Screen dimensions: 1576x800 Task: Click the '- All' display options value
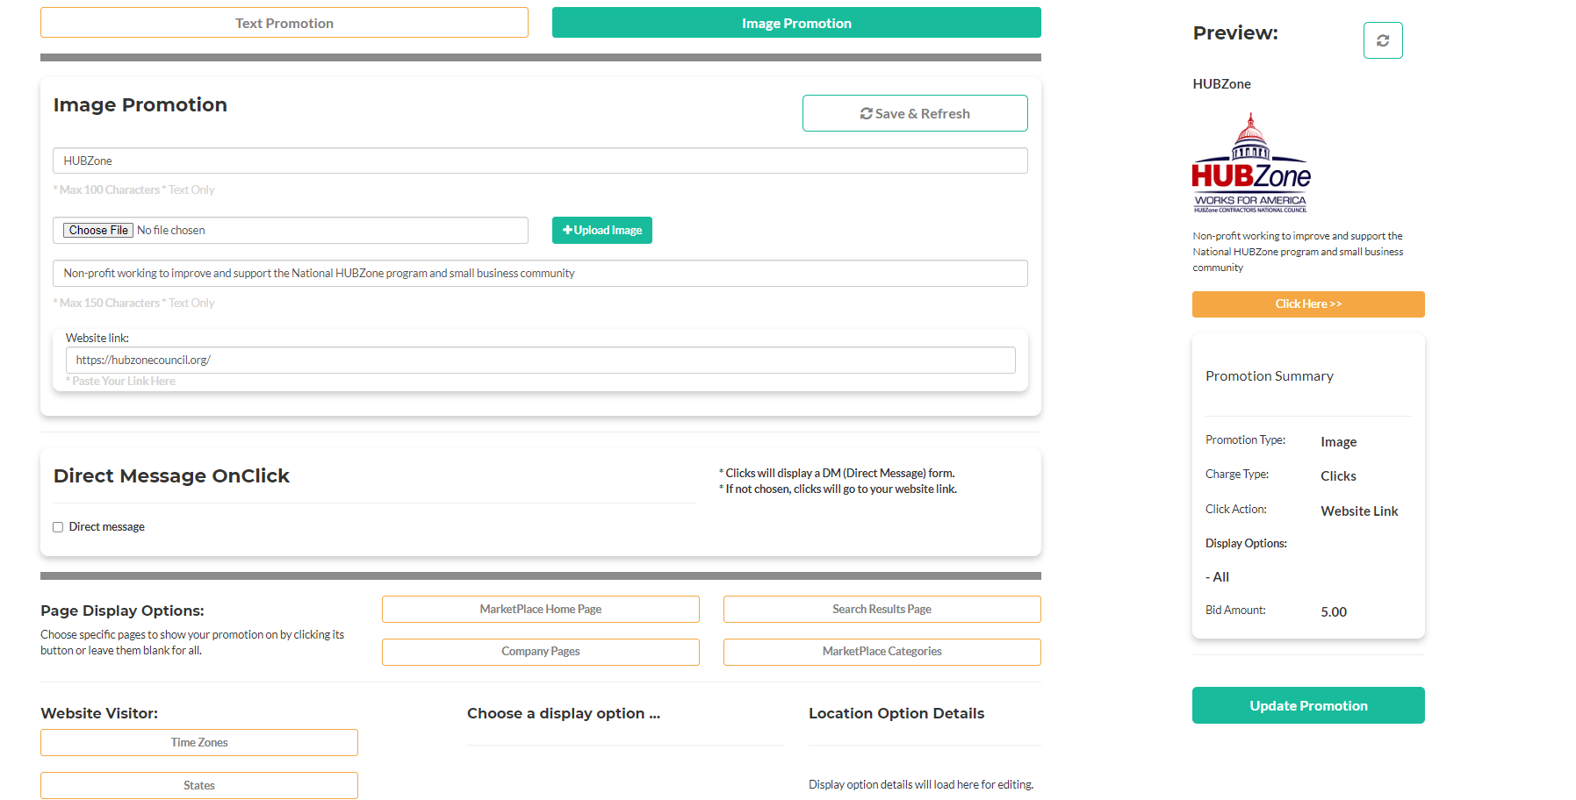click(1218, 576)
